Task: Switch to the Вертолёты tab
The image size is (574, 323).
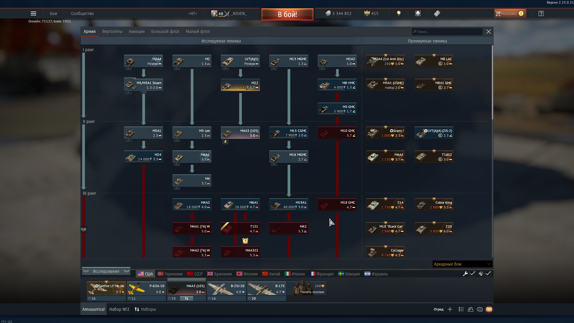Action: tap(112, 31)
